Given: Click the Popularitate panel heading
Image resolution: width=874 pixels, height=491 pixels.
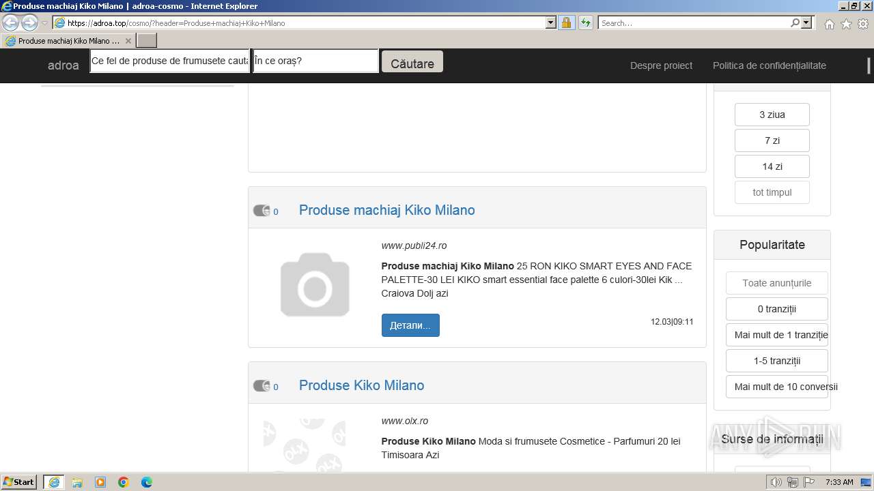Looking at the screenshot, I should coord(772,245).
